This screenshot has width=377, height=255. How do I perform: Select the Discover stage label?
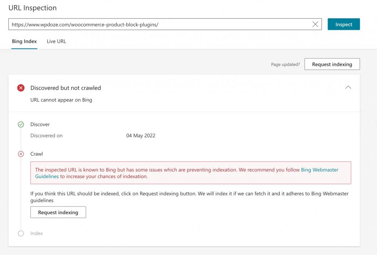tap(40, 124)
